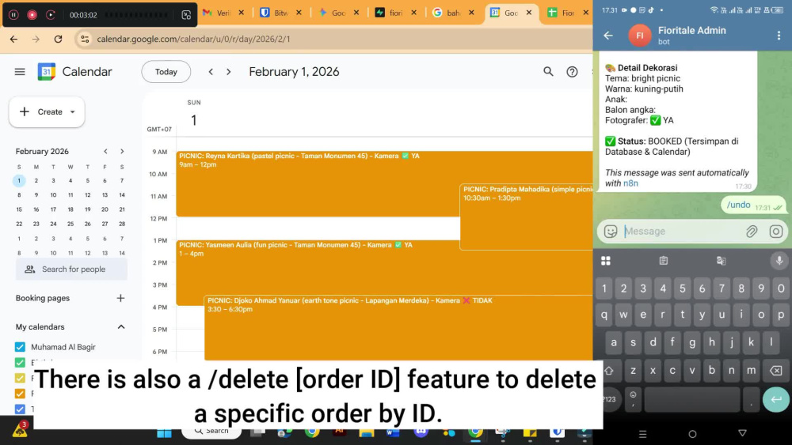Select February 14 in mini calendar
This screenshot has height=445, width=792.
point(122,194)
